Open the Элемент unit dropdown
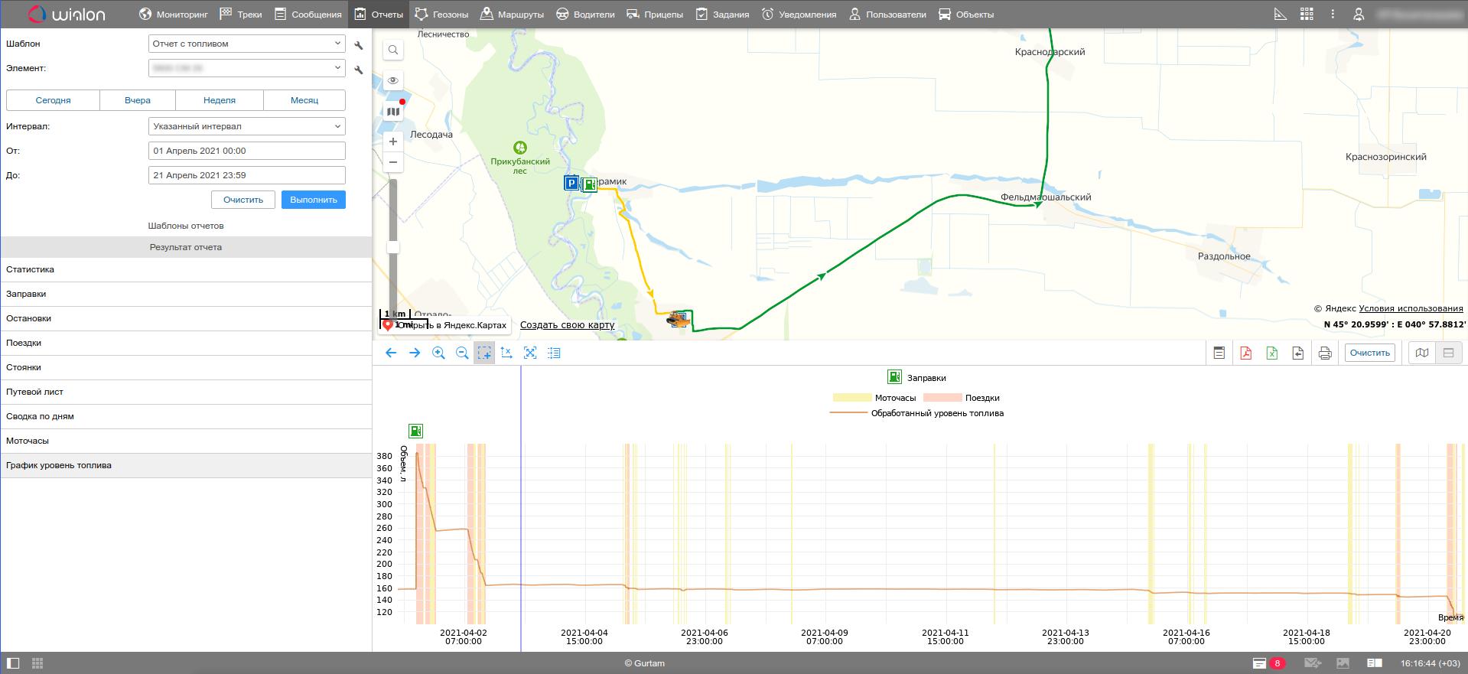 tap(246, 68)
